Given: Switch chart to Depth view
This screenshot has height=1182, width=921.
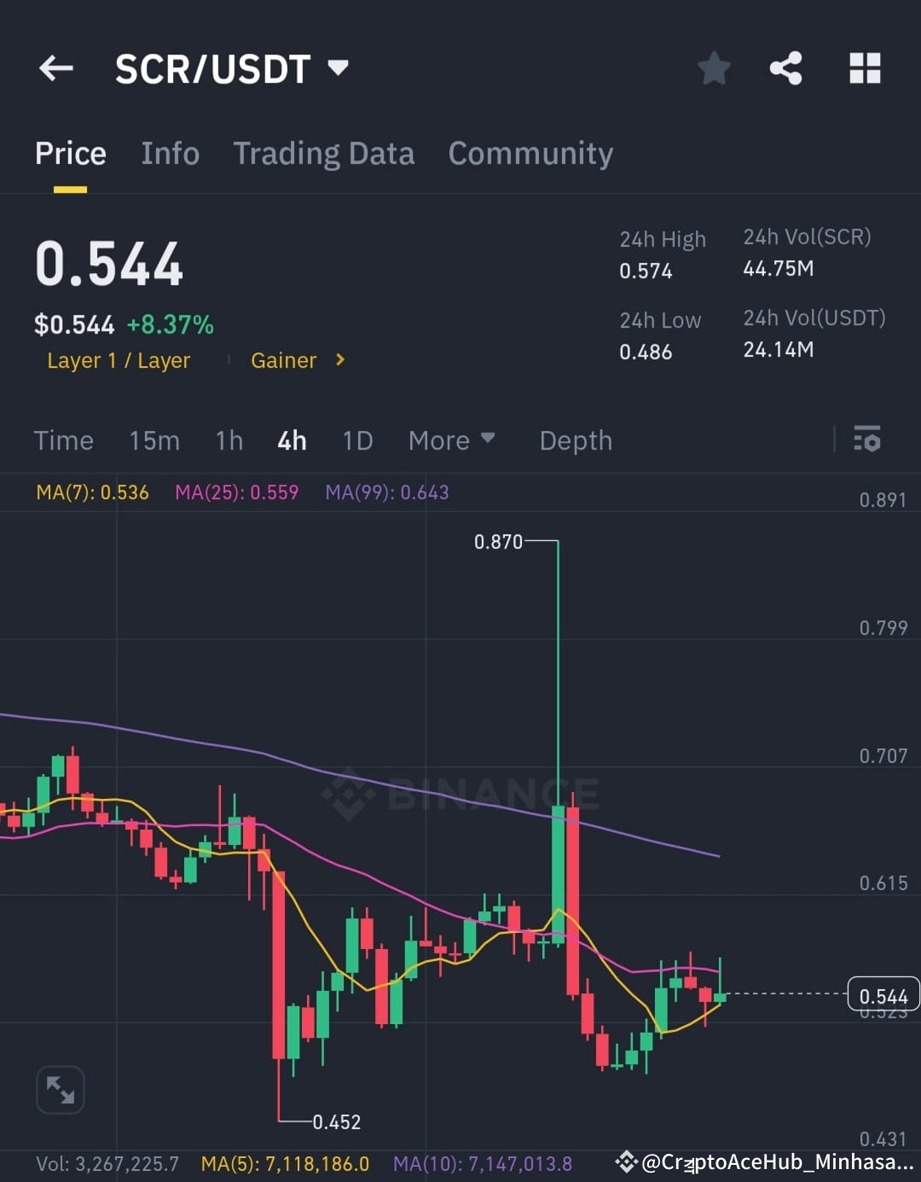Looking at the screenshot, I should tap(576, 440).
